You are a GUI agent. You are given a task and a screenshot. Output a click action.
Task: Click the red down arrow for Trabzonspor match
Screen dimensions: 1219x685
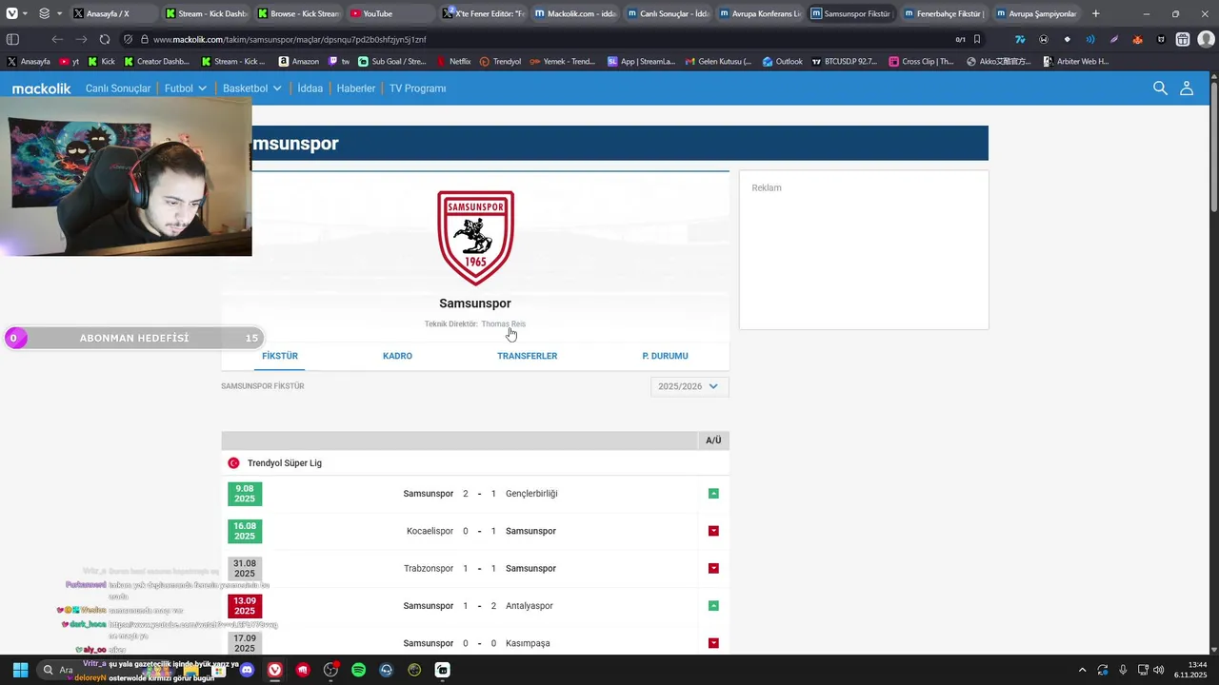click(713, 568)
